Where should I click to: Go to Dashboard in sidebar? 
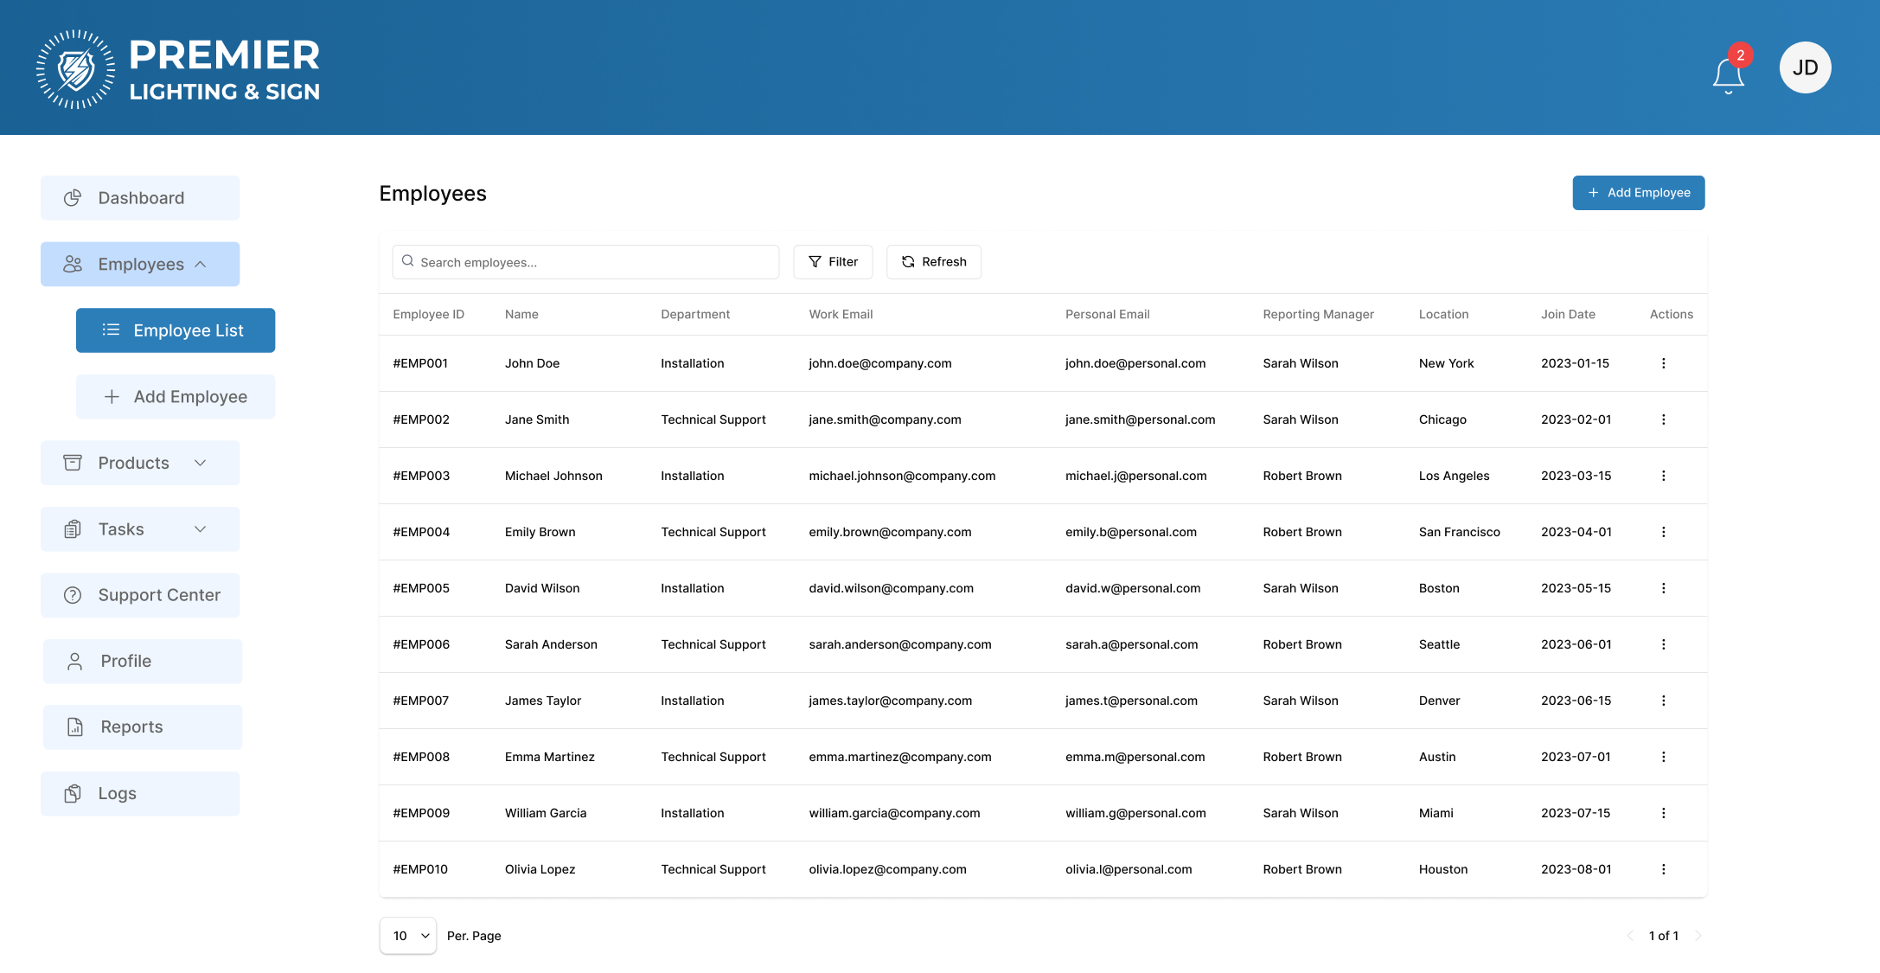tap(140, 198)
